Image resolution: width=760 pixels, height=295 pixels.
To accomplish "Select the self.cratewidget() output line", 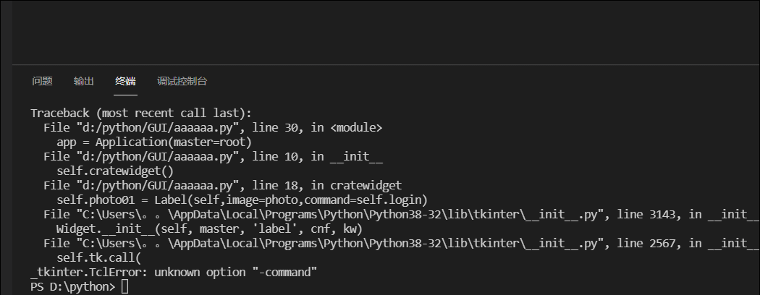I will click(115, 171).
